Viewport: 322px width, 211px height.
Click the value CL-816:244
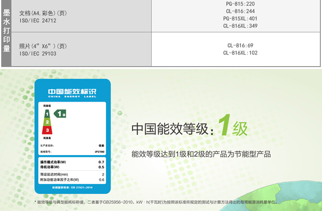pyautogui.click(x=240, y=11)
